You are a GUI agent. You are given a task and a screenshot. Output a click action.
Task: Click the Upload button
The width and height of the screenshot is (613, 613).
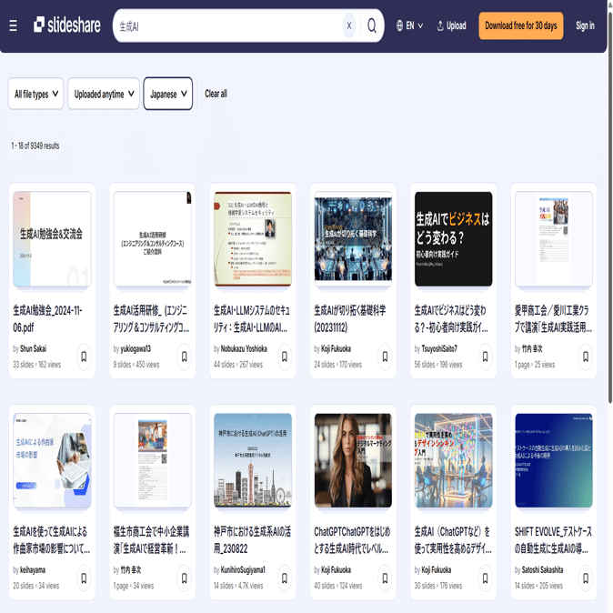(x=451, y=25)
